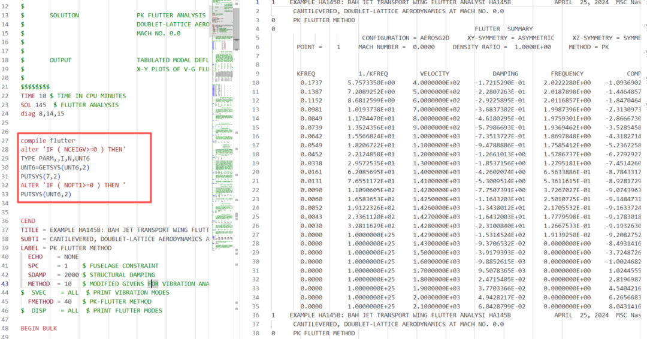
Task: Click velocity value 1.4290000E+03
Action: click(437, 235)
